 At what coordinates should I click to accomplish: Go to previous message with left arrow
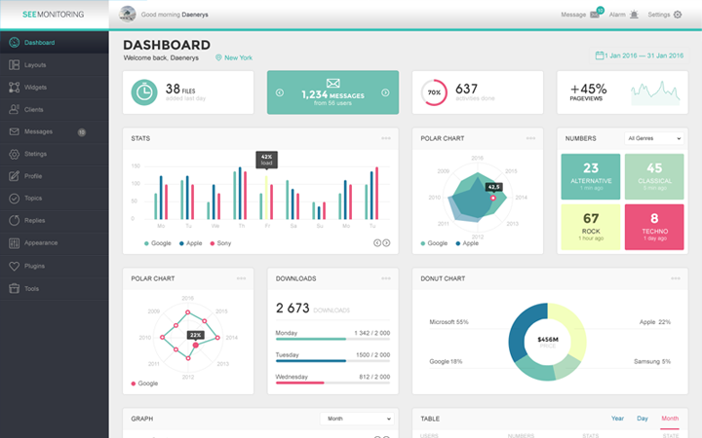(x=280, y=92)
